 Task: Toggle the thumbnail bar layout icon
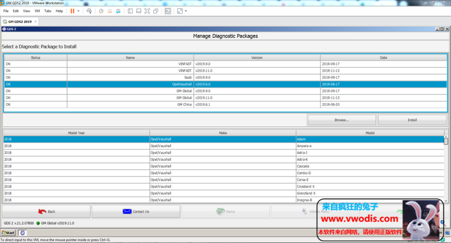pos(139,11)
